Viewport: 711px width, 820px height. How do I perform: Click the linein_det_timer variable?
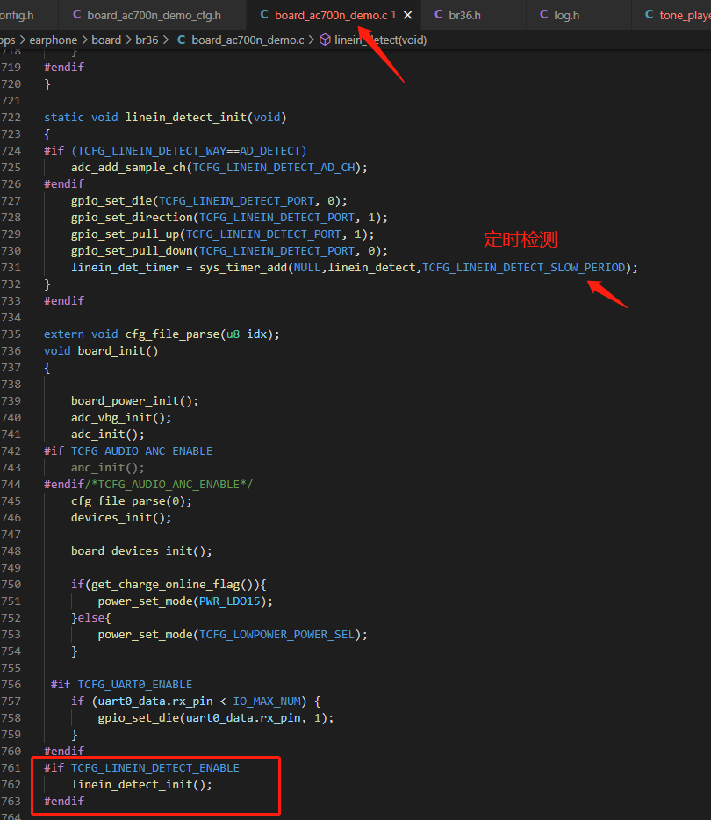(125, 268)
